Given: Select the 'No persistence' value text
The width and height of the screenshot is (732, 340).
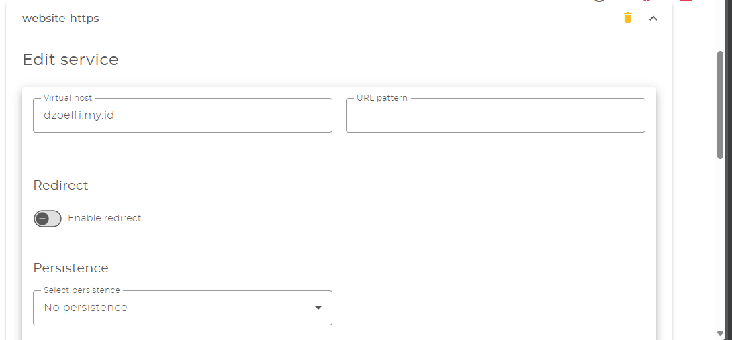Looking at the screenshot, I should [85, 308].
